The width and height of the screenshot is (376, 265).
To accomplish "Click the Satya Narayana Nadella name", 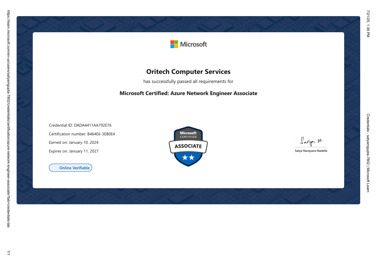I will (x=311, y=151).
